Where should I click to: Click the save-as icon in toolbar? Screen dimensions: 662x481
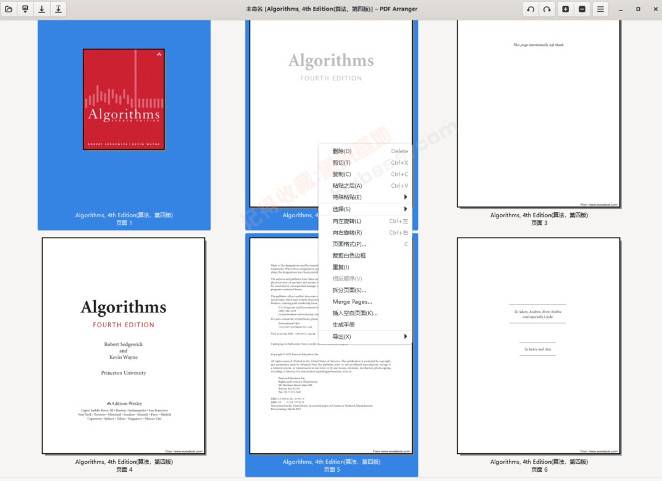[58, 9]
